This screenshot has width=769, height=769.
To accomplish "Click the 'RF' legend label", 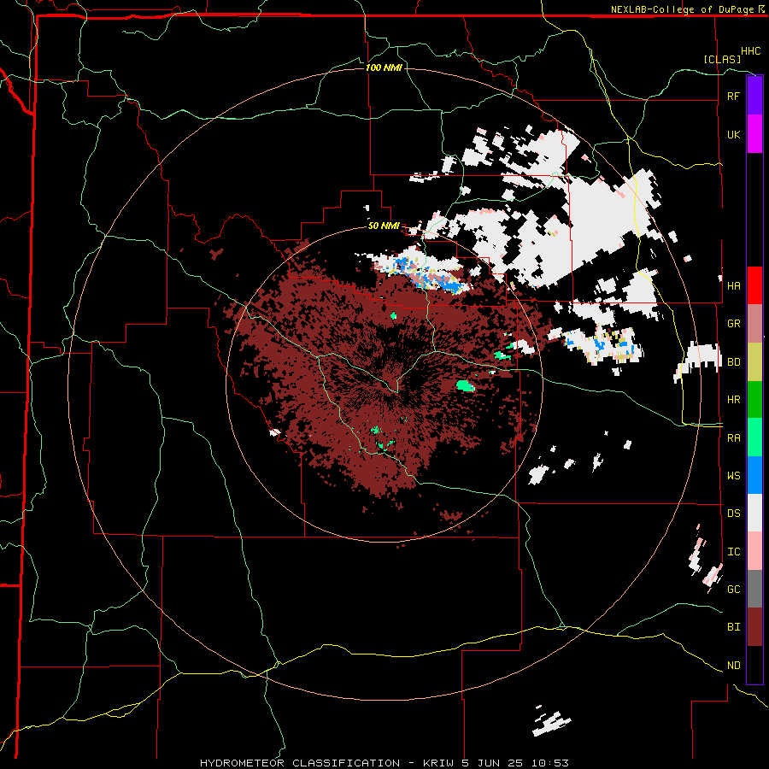I will [733, 96].
